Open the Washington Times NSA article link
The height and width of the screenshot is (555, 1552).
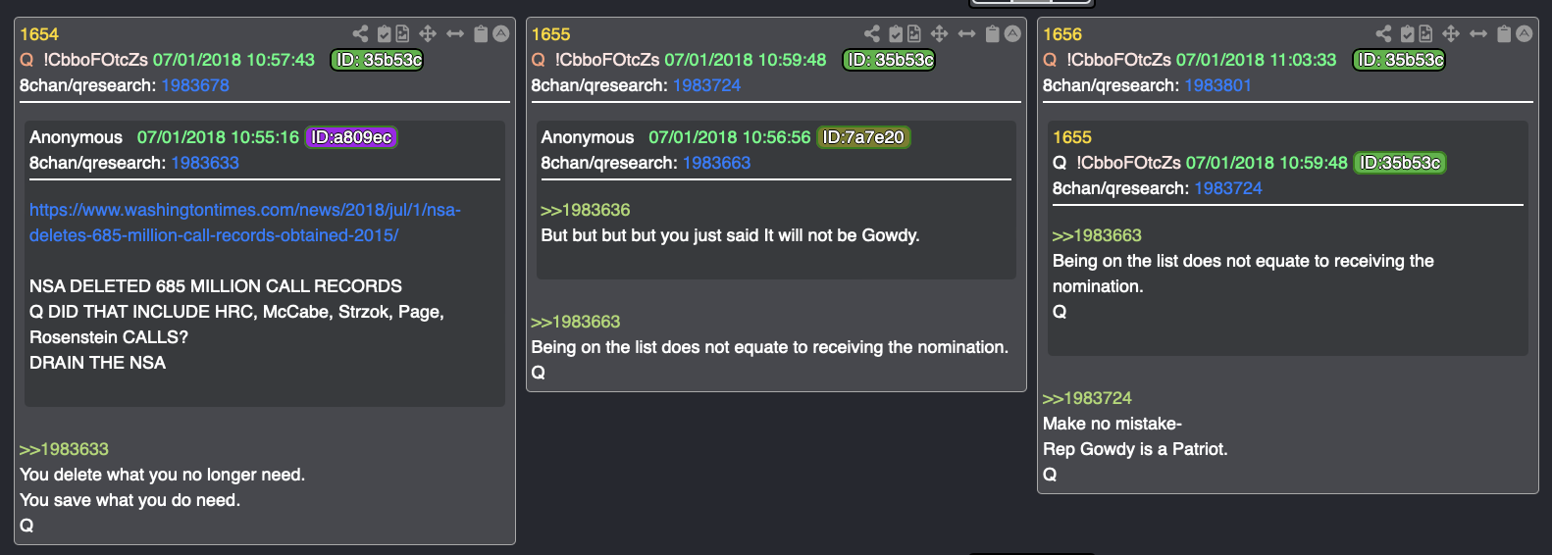point(245,223)
